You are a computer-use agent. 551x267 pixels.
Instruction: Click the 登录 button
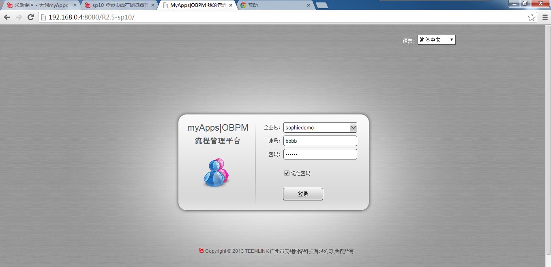coord(303,194)
